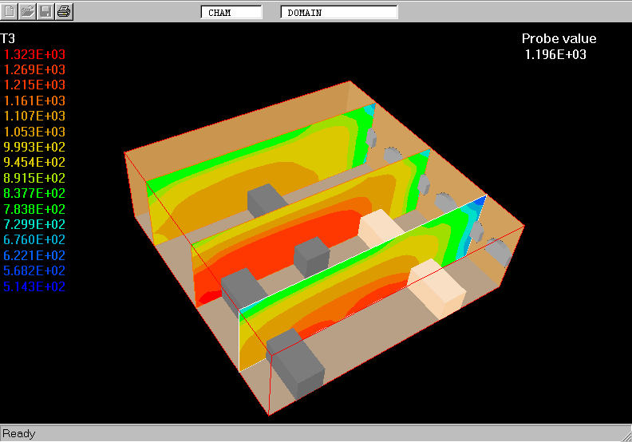Click the Ready status bar text
The image size is (632, 442).
(x=19, y=433)
